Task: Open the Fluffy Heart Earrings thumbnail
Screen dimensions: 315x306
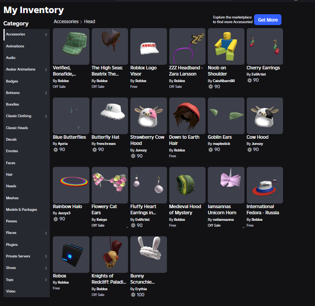Action: point(148,185)
